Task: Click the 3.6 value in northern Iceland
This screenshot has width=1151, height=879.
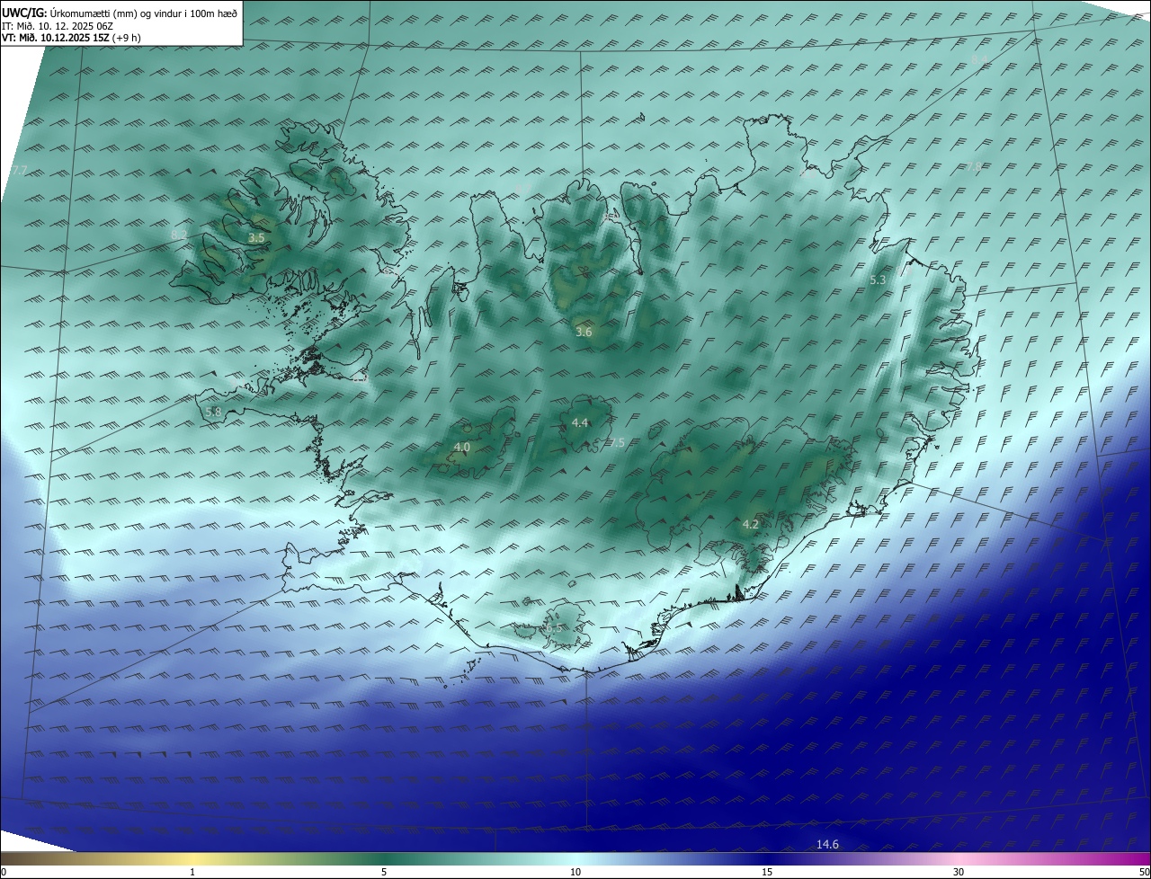Action: point(584,333)
